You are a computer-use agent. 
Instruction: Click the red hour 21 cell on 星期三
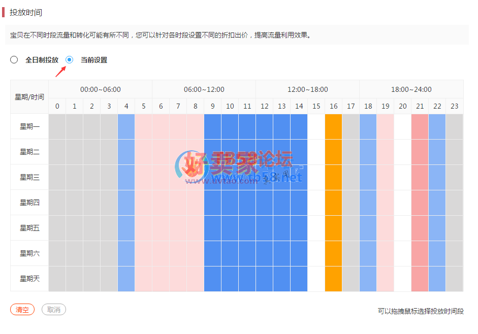420,177
